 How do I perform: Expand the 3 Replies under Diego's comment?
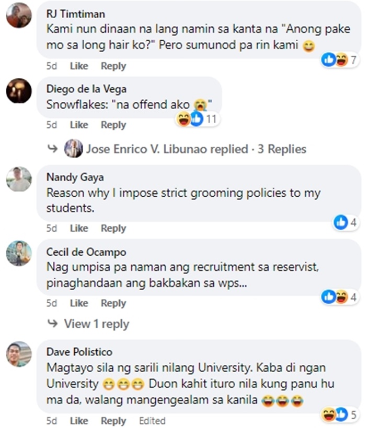point(196,149)
